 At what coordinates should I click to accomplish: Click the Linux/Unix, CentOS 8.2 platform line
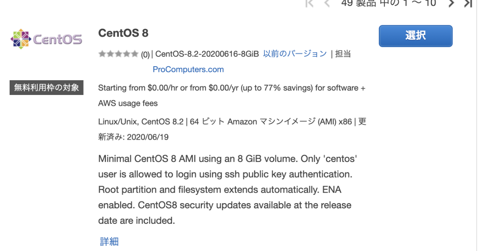(232, 129)
